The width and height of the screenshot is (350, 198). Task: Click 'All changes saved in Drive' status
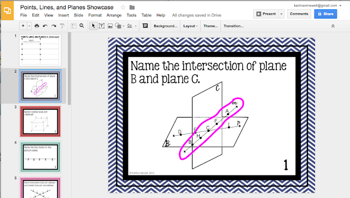(196, 15)
